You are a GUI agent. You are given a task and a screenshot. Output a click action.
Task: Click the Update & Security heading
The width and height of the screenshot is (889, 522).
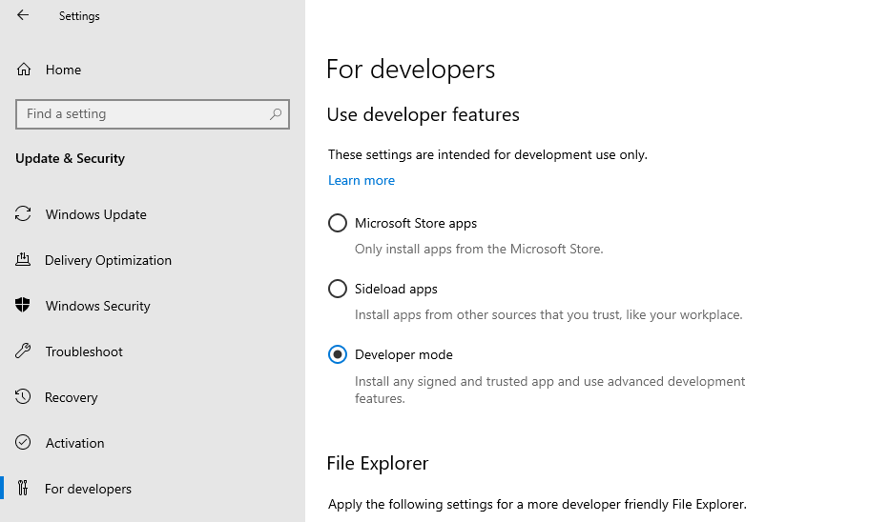point(70,158)
